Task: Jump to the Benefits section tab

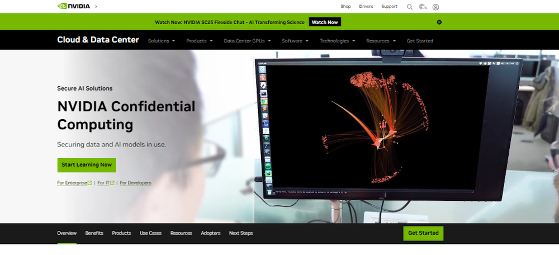Action: 94,233
